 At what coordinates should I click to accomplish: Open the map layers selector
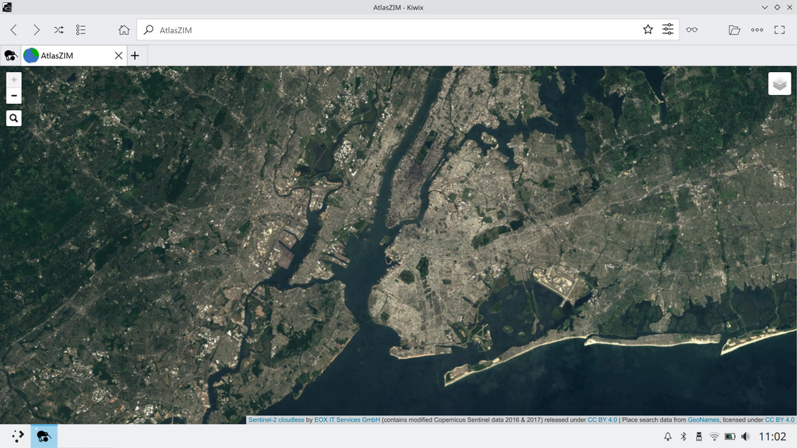tap(780, 84)
